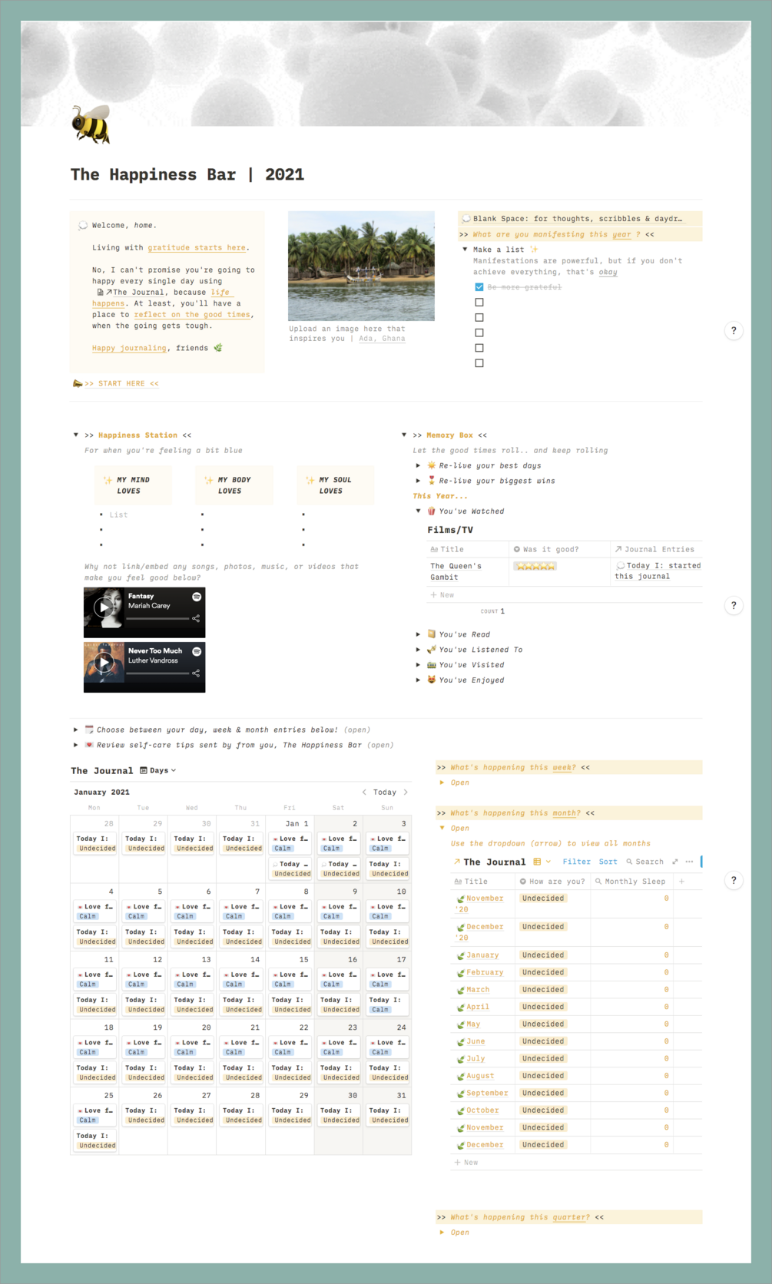772x1284 pixels.
Task: Click Filter in the Journal table toolbar
Action: (576, 862)
